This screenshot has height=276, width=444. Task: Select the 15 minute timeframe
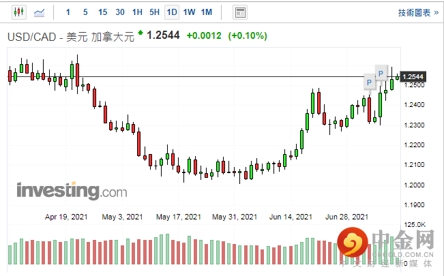[x=102, y=12]
